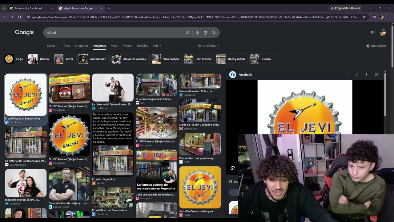Switch to the Modo IA tab
Viewport: 394px width, 222px height.
[x=53, y=46]
